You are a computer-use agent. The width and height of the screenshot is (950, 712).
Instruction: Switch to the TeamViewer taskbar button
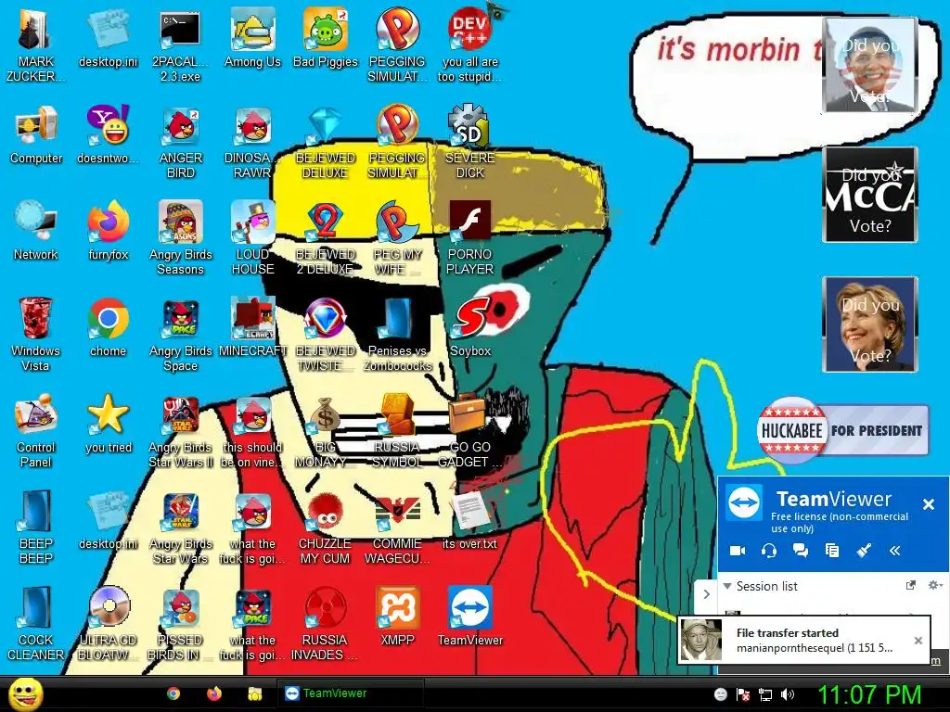(x=350, y=693)
